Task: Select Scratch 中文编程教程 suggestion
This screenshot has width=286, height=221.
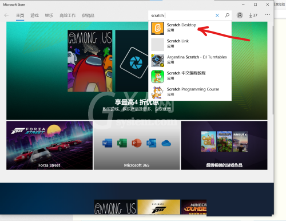Action: tap(190, 76)
